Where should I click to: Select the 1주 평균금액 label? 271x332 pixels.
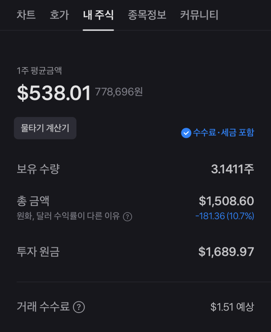pos(39,71)
